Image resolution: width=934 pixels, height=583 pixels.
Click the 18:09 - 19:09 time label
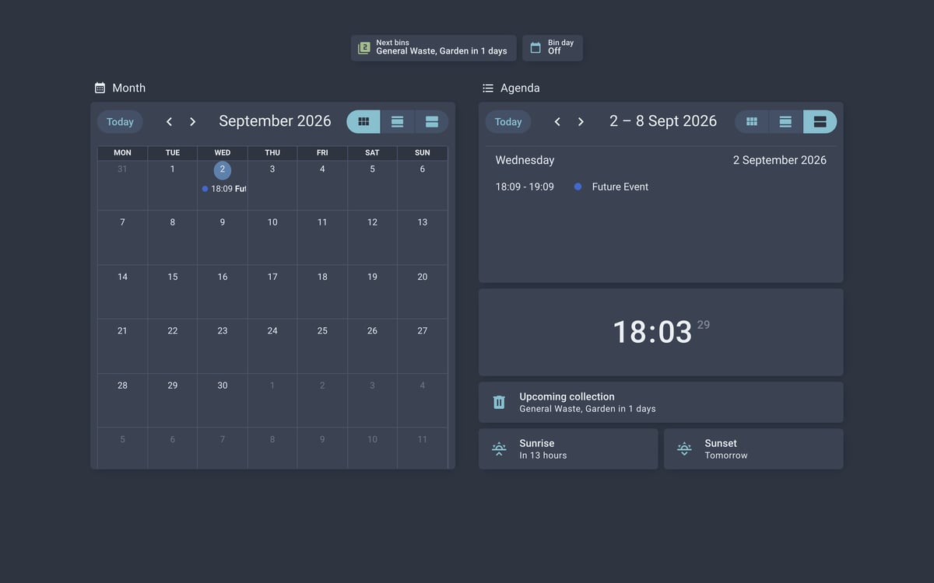pyautogui.click(x=525, y=187)
